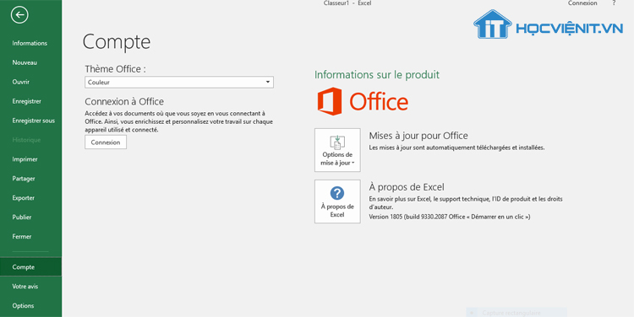Image resolution: width=634 pixels, height=317 pixels.
Task: Expand the Thème Office Couleur dropdown
Action: tap(179, 83)
